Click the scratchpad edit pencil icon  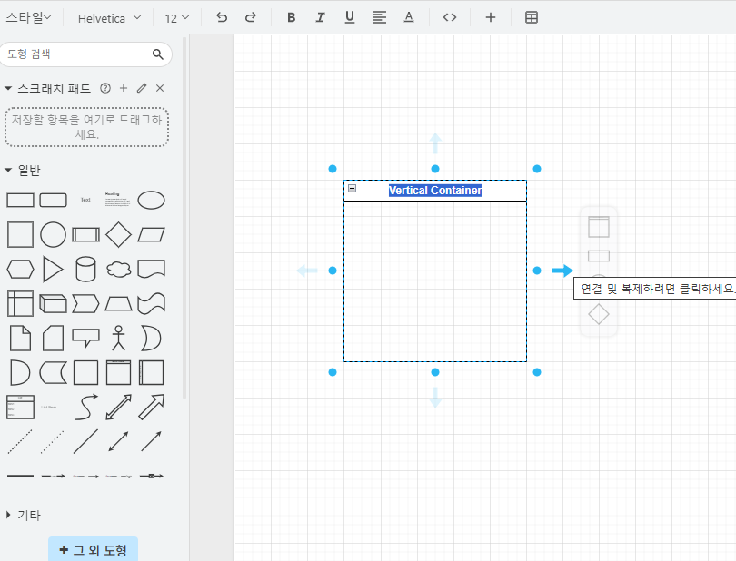pyautogui.click(x=142, y=88)
